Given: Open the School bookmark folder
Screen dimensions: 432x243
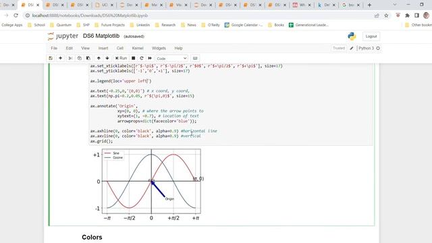Looking at the screenshot, I should pyautogui.click(x=36, y=25).
